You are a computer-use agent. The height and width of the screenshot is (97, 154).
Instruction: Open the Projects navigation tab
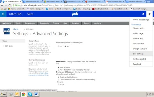click(56, 23)
